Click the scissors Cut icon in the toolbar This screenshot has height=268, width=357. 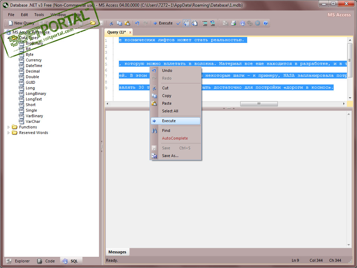coord(111,23)
